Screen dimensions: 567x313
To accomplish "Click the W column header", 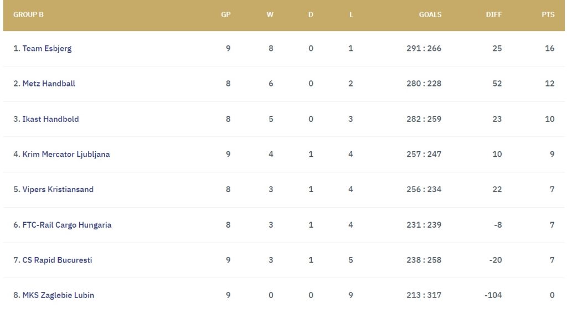I will 270,15.
